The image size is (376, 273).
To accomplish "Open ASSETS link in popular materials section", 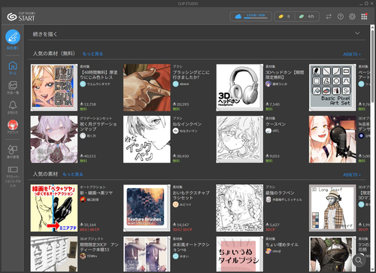I will pos(352,174).
